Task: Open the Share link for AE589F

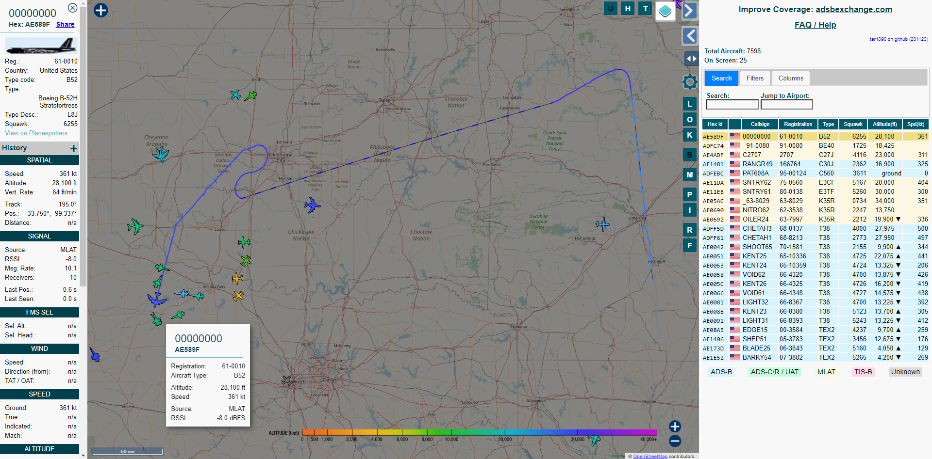Action: [x=65, y=24]
